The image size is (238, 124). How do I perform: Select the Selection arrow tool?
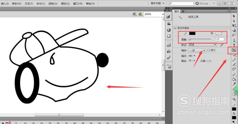coord(234,16)
